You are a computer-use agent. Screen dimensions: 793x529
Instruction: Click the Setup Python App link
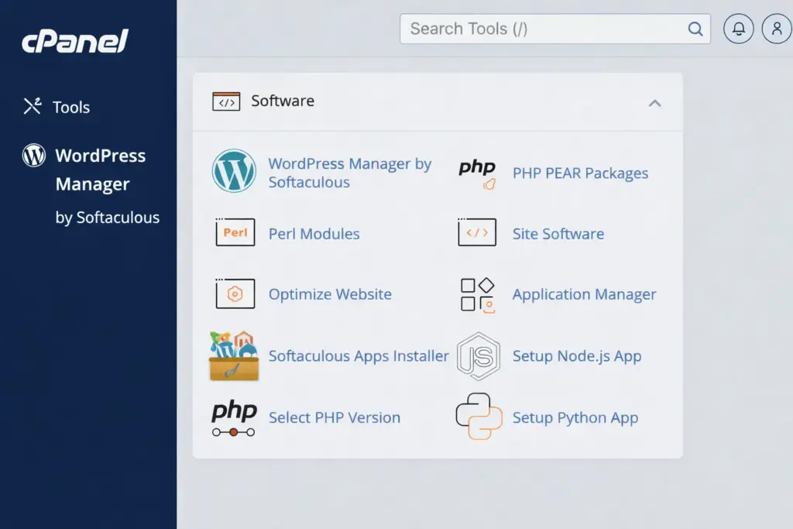[575, 417]
